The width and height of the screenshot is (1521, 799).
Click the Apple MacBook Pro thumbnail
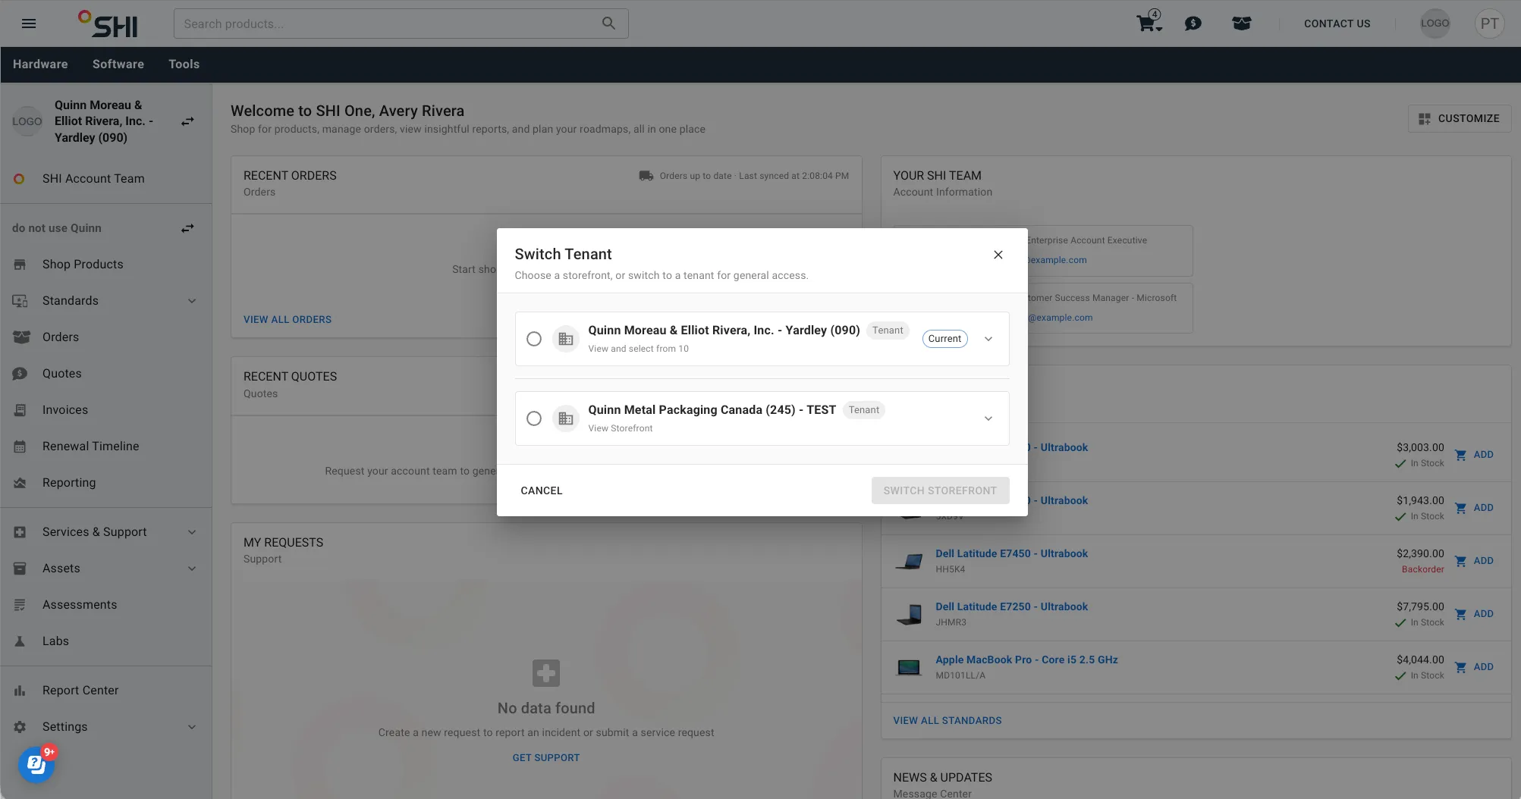(x=909, y=667)
